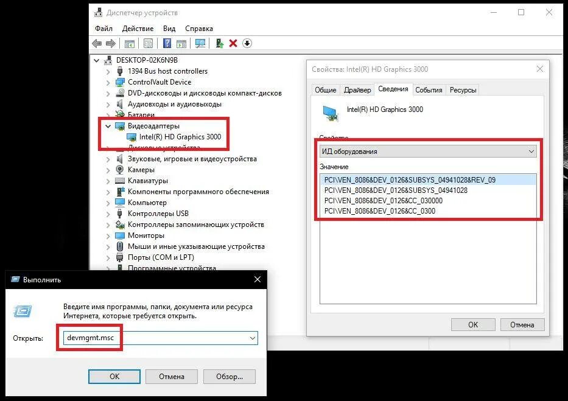Select the Мониторы tree item label
This screenshot has width=568, height=401.
tap(146, 235)
